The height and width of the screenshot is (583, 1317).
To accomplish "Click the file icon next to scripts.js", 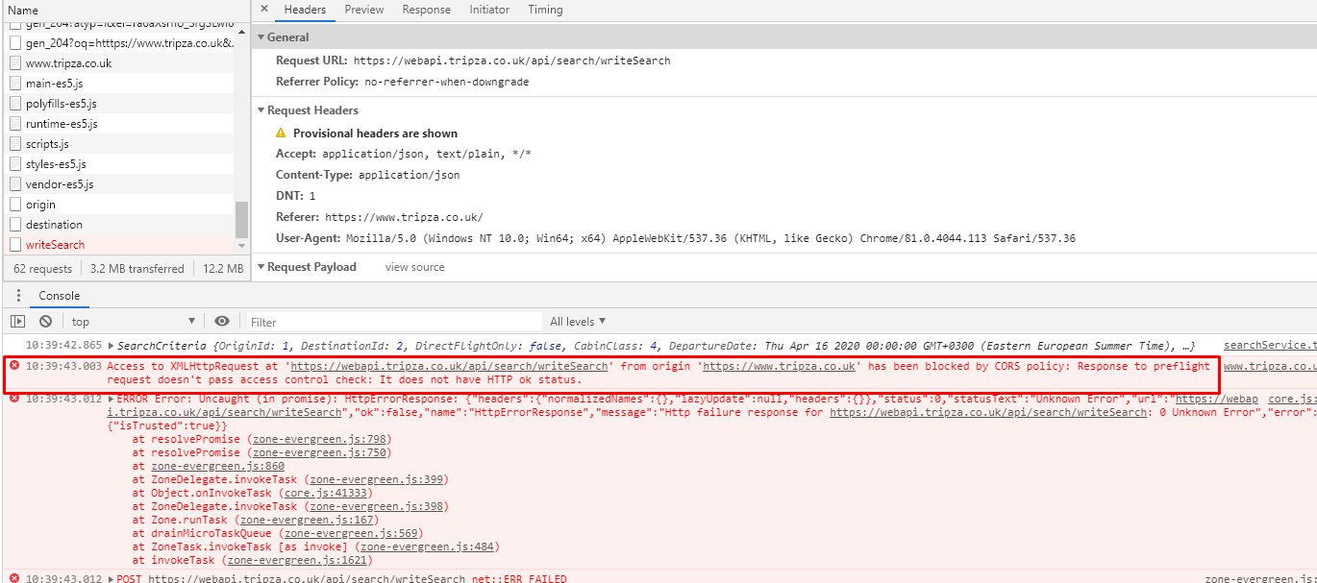I will tap(14, 144).
